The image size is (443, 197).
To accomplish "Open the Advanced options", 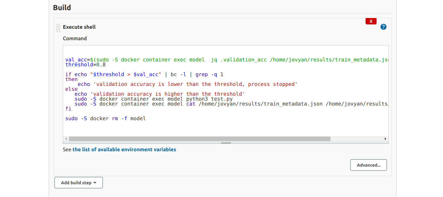I will coord(368,165).
